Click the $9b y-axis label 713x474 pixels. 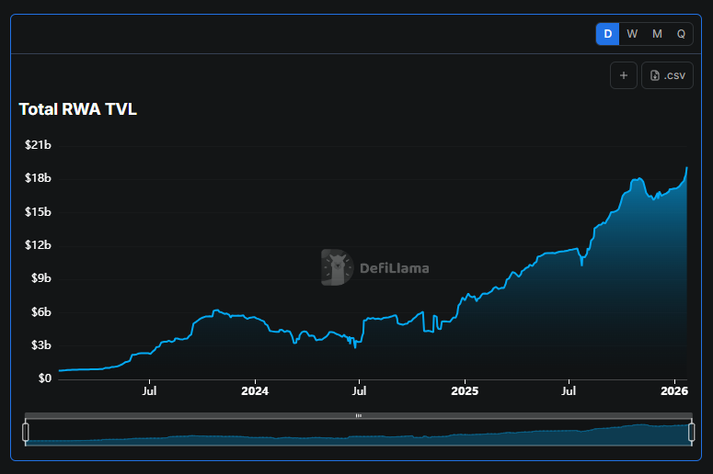pos(40,278)
